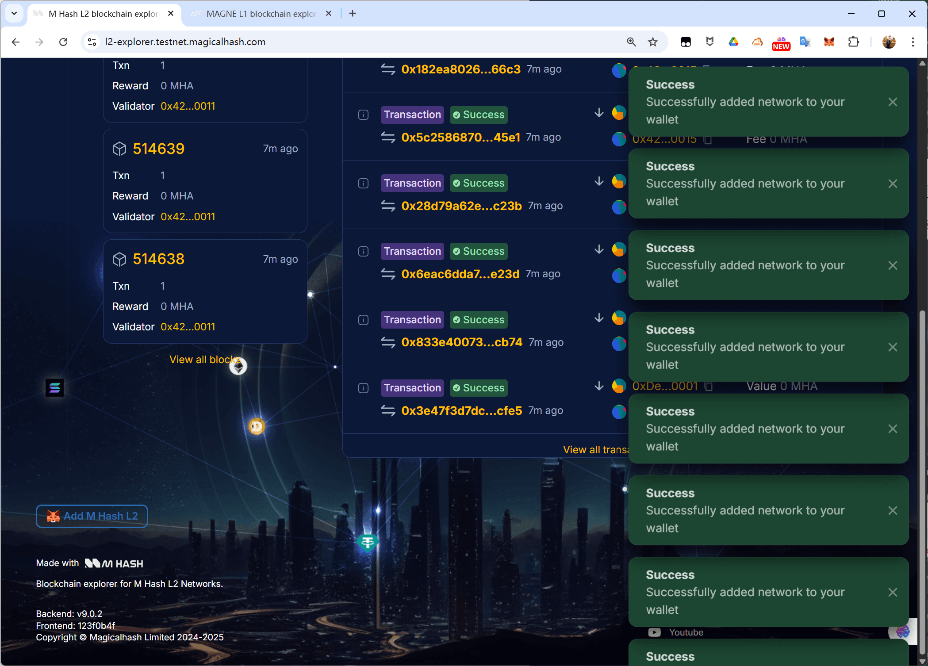Click the MetaMask fox extension icon
Screen dimensions: 928x666
pos(829,42)
